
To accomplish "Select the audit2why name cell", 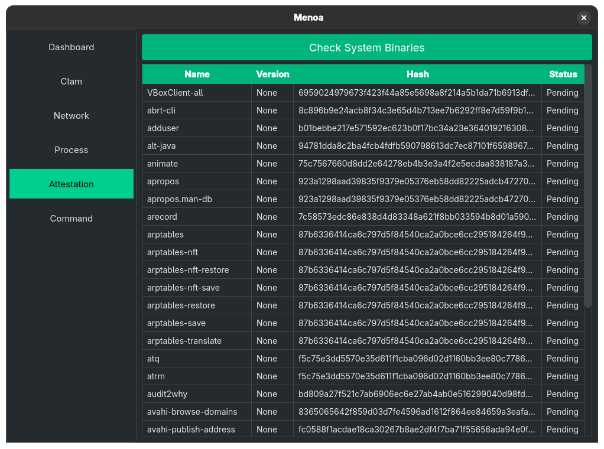I will [x=197, y=394].
